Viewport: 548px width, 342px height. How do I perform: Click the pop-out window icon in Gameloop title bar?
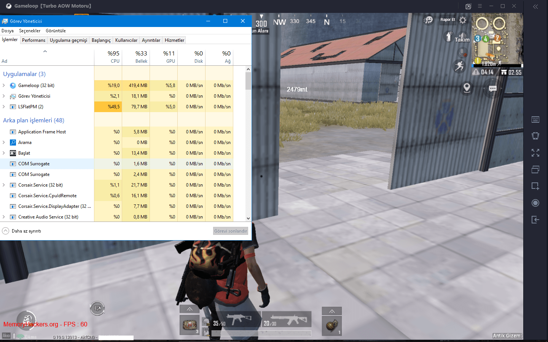[468, 6]
